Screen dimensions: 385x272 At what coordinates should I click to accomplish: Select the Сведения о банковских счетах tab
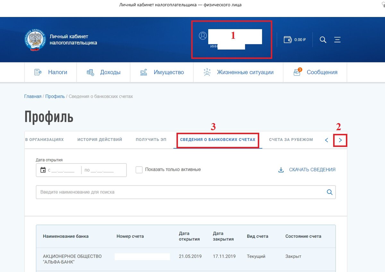click(x=218, y=140)
